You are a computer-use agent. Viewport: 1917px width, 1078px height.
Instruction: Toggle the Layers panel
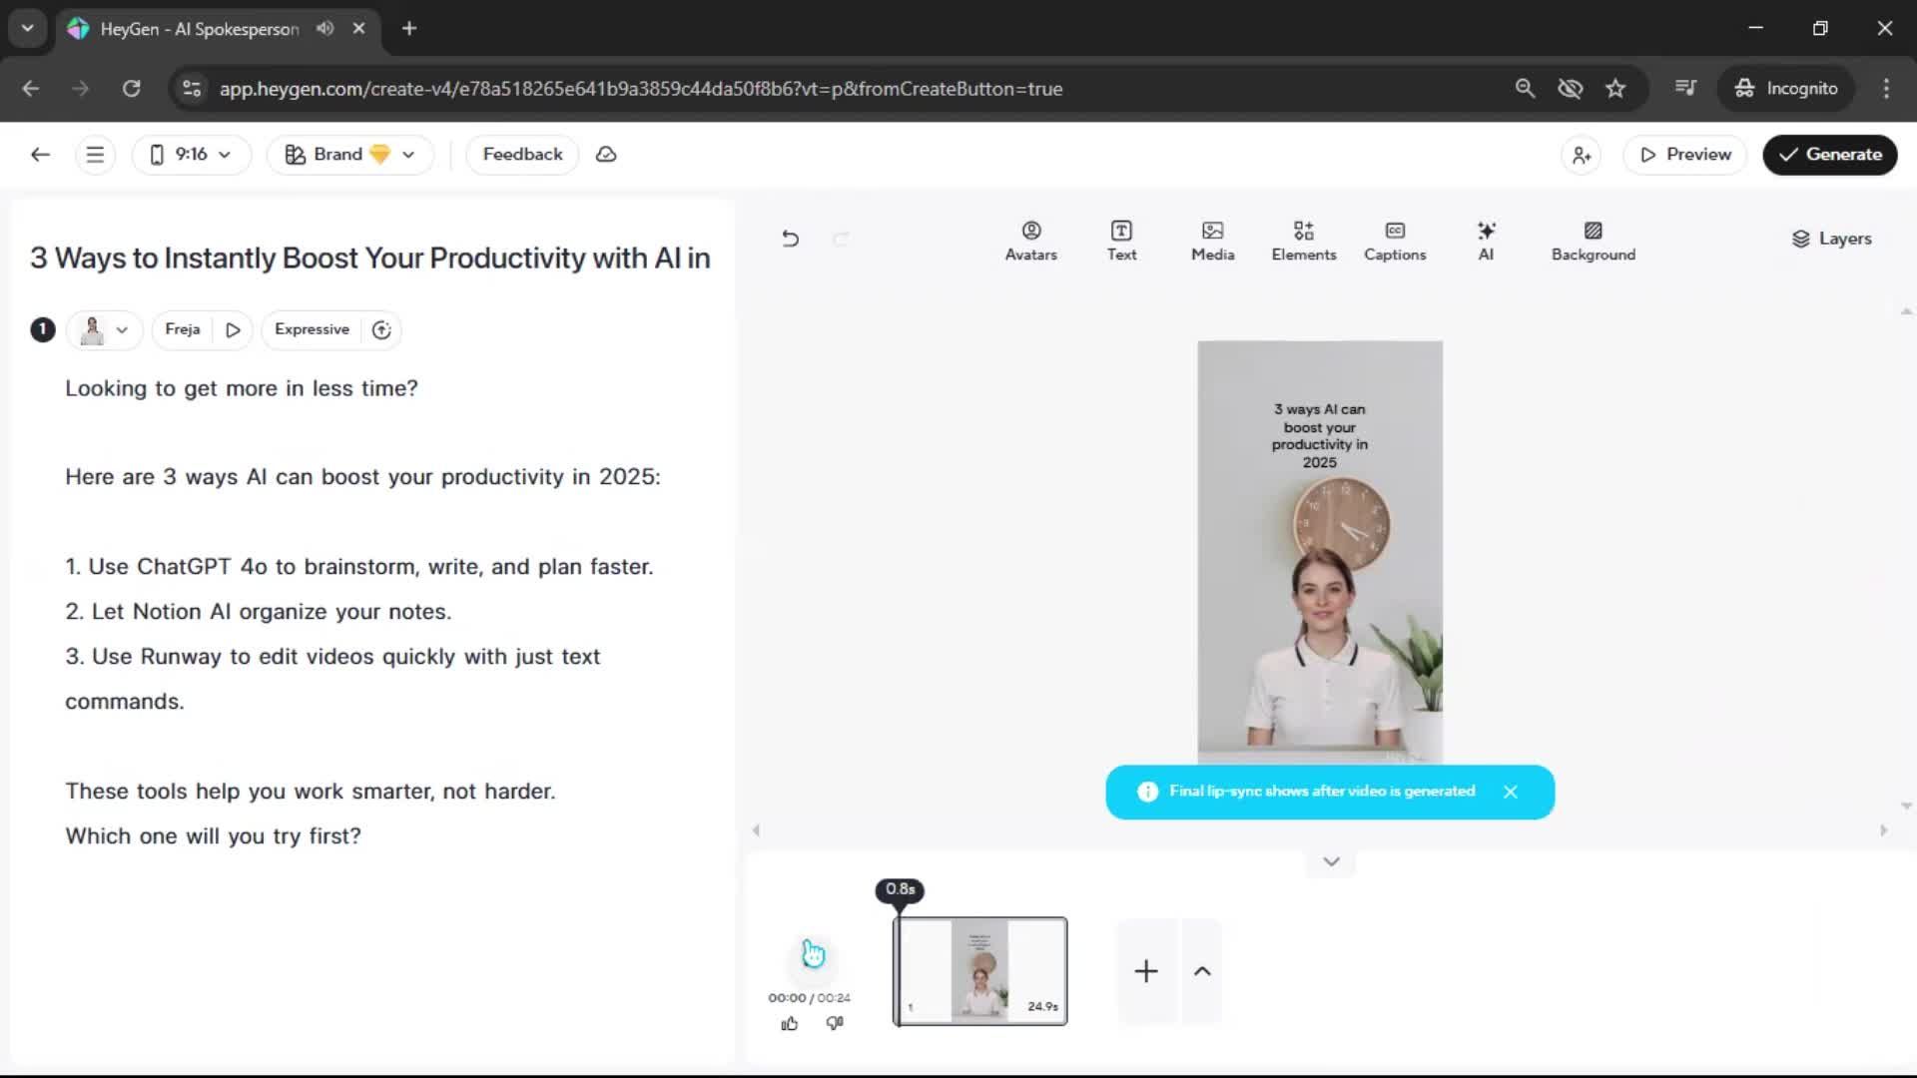click(1831, 239)
